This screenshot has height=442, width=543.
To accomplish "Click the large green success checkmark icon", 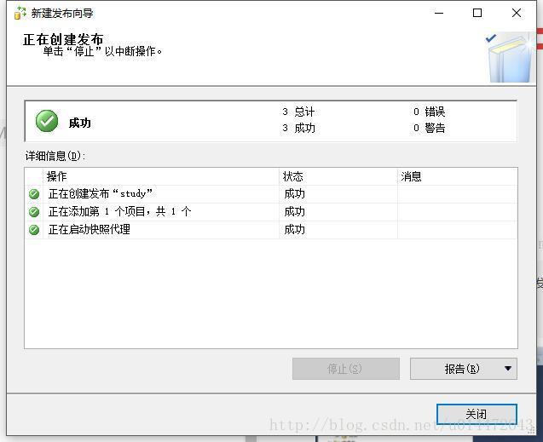I will pos(47,121).
